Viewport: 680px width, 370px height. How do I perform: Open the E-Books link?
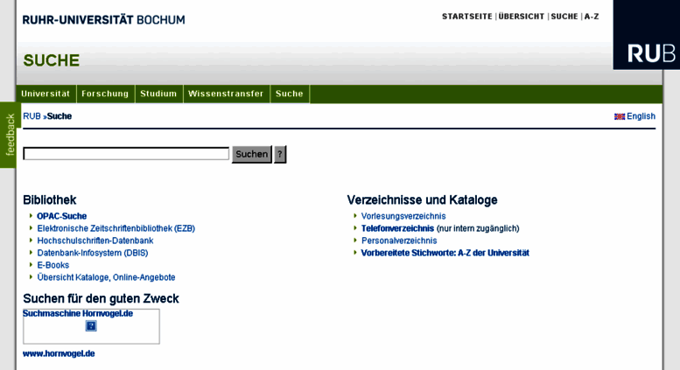(x=53, y=265)
